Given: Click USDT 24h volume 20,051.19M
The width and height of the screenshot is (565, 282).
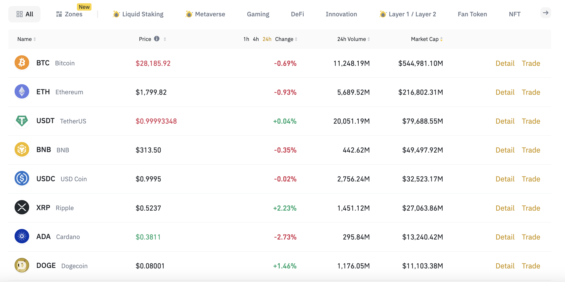Looking at the screenshot, I should pos(351,121).
